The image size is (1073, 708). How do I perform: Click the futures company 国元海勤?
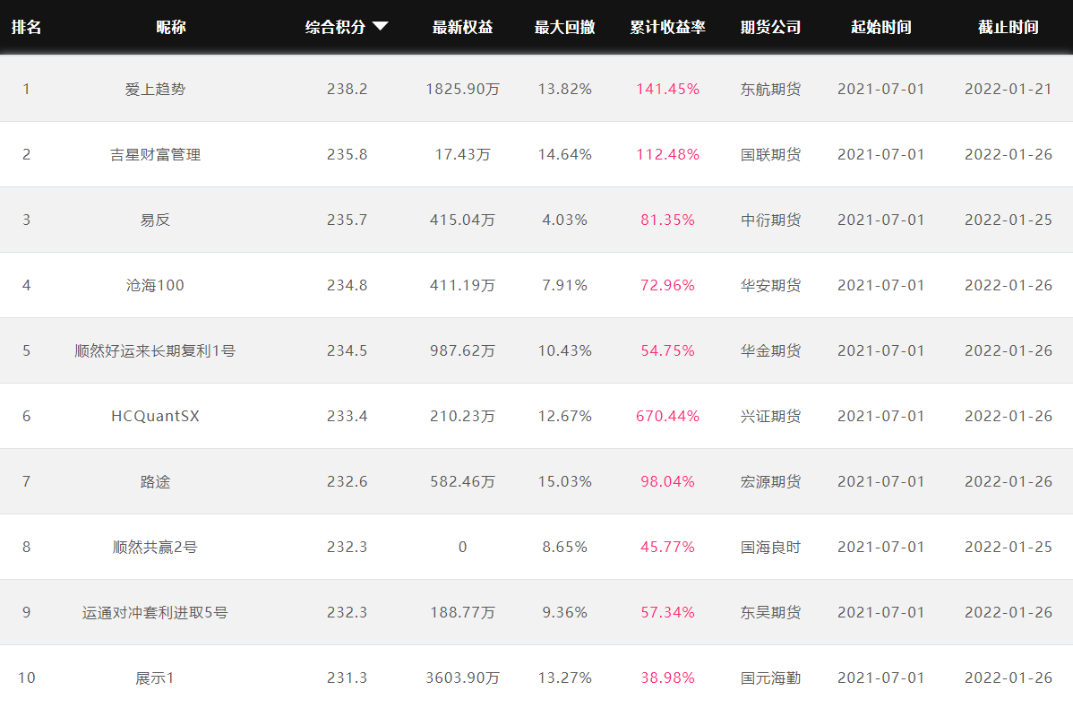click(770, 678)
